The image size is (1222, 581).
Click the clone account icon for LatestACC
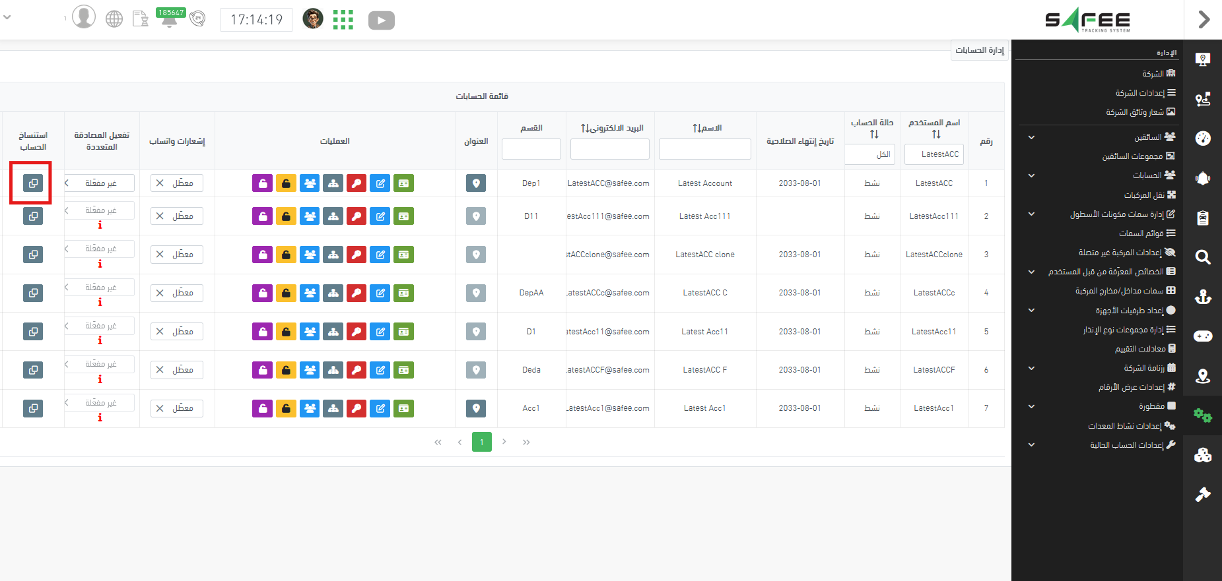[33, 183]
